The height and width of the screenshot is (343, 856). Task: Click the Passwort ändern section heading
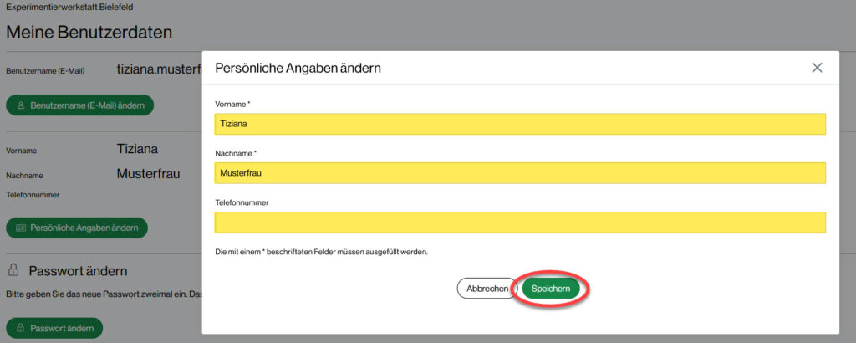coord(78,271)
